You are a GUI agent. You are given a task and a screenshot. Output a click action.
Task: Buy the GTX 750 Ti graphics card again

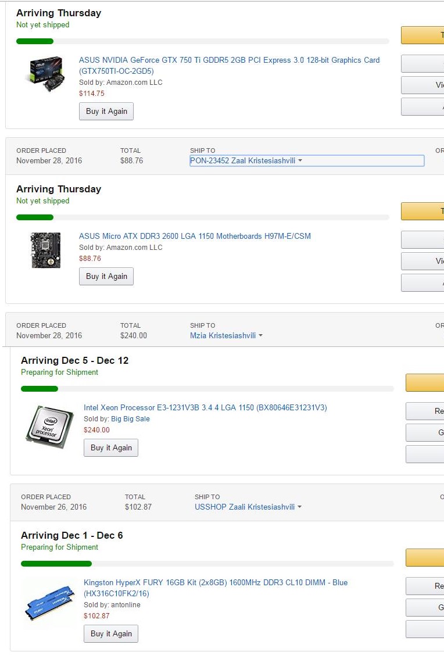pyautogui.click(x=106, y=112)
